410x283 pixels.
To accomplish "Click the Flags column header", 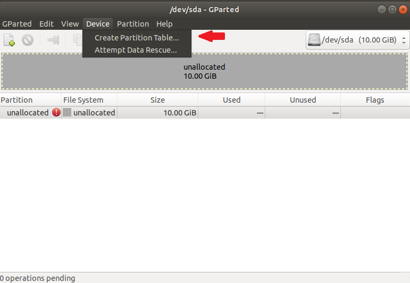I will [375, 100].
